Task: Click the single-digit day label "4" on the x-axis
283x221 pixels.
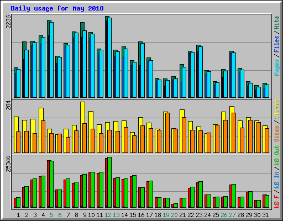Action: [43, 215]
